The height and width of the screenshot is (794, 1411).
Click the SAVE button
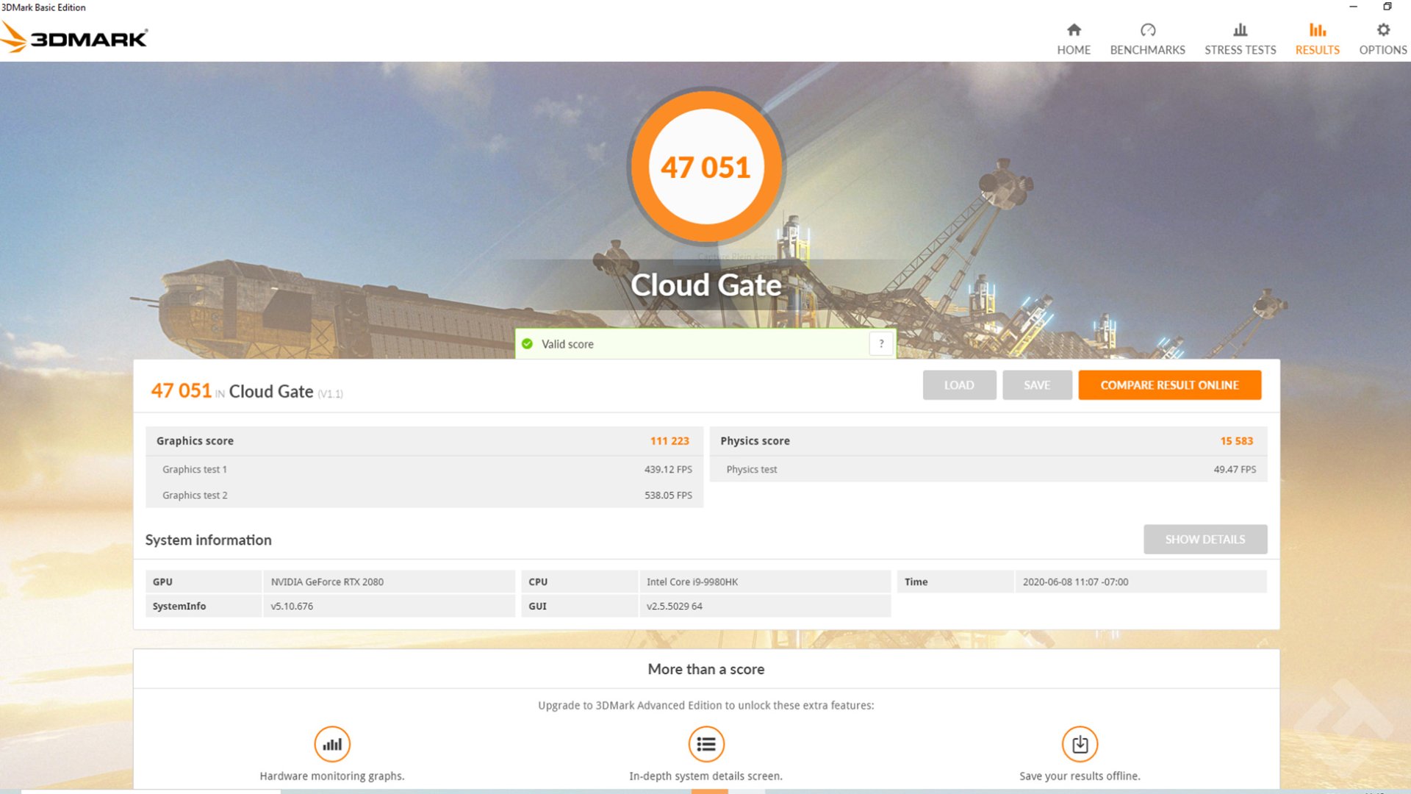1037,385
